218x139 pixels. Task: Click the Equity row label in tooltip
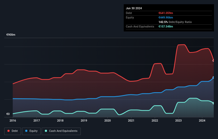[x=130, y=17]
